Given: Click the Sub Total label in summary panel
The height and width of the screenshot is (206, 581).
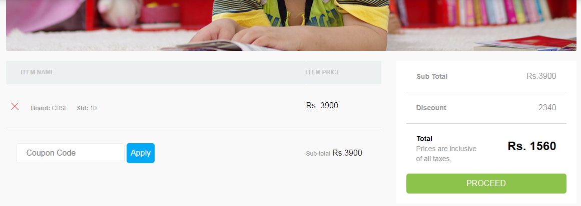Looking at the screenshot, I should click(x=432, y=76).
